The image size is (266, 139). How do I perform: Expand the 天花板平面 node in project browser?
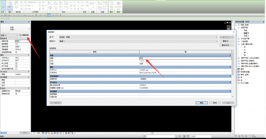click(x=239, y=39)
